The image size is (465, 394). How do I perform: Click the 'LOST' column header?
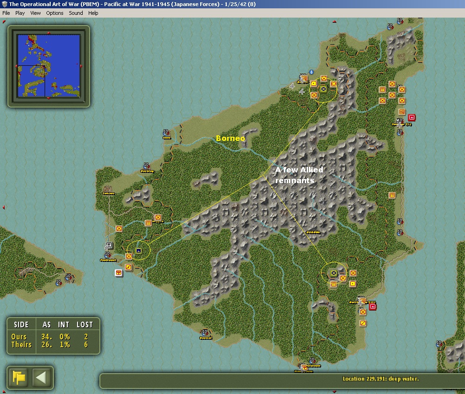click(x=85, y=325)
